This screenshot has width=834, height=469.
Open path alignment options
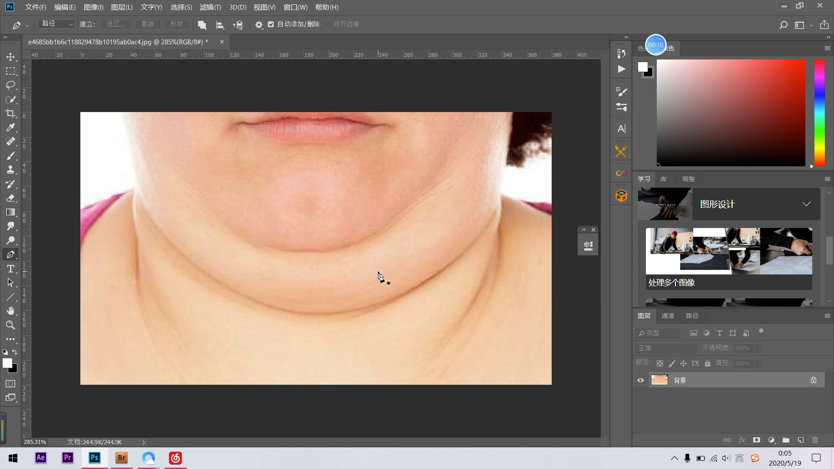(x=220, y=25)
